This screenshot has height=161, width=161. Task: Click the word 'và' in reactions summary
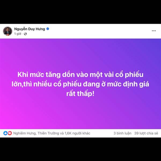(x=62, y=133)
